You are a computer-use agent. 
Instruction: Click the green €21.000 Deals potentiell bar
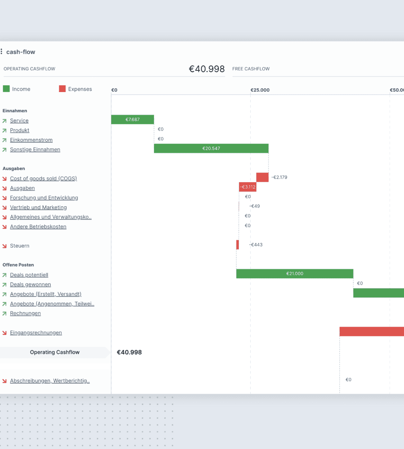pos(295,274)
